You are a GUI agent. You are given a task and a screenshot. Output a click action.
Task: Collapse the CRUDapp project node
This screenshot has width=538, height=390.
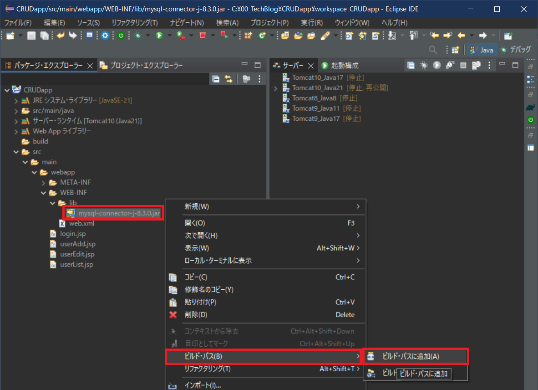[x=7, y=90]
